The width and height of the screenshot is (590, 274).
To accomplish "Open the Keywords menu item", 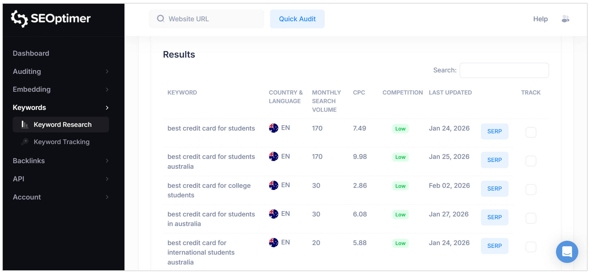I will tap(29, 107).
